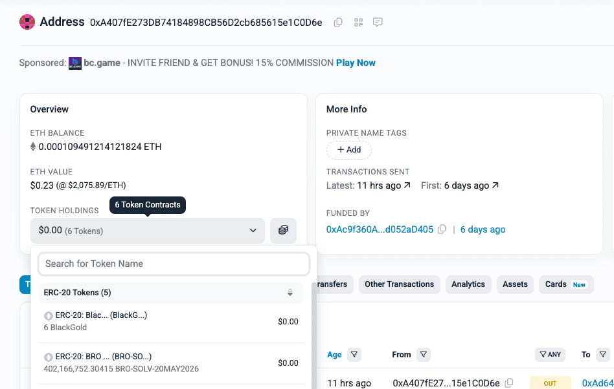This screenshot has height=389, width=614.
Task: Click the Search for Token Name field
Action: pos(174,264)
